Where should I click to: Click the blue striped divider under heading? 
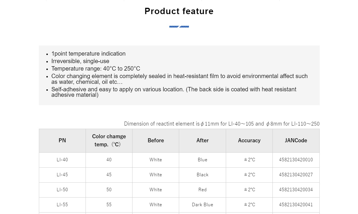179,27
